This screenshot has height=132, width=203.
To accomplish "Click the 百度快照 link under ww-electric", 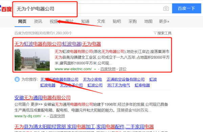I will 108,69.
